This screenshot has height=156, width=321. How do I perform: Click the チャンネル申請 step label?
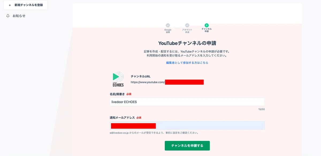pos(207,30)
